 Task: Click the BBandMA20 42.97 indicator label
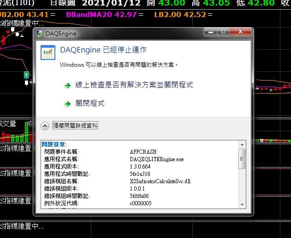[x=101, y=14]
